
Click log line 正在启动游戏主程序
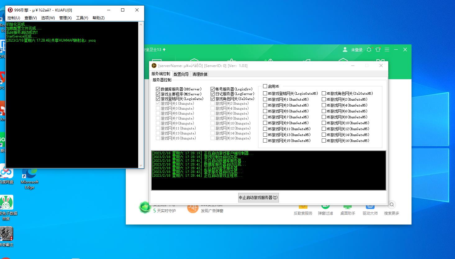[197, 175]
